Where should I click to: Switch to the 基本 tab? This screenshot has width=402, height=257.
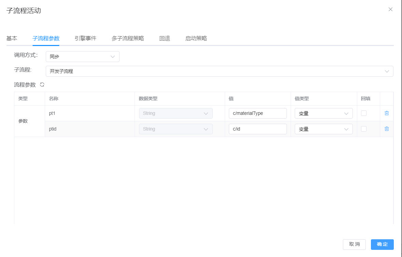[12, 38]
